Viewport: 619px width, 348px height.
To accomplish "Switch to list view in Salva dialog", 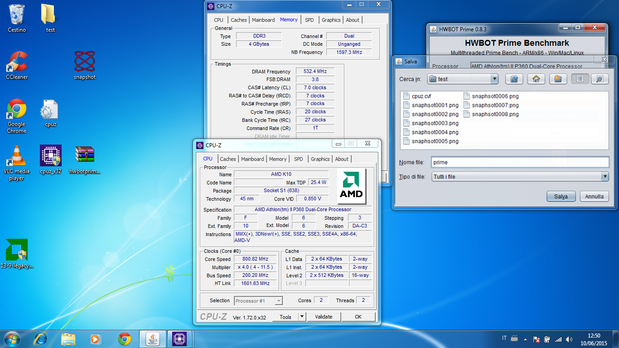I will click(580, 79).
